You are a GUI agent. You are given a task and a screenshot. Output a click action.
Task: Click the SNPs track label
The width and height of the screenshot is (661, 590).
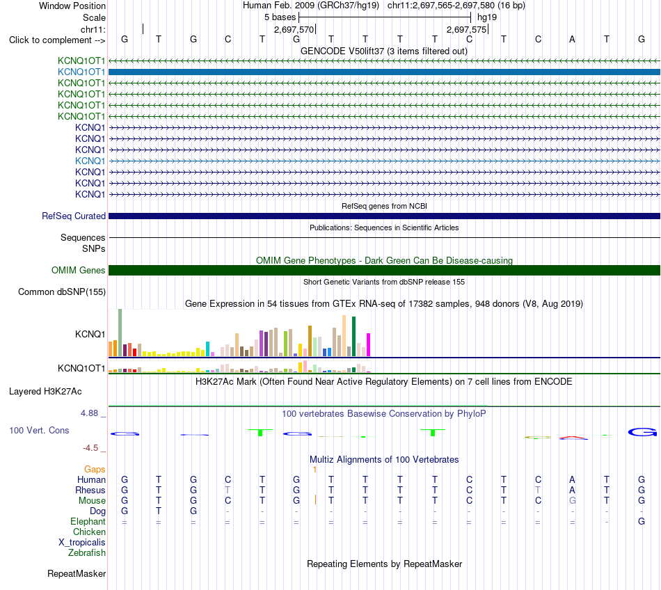pos(94,248)
